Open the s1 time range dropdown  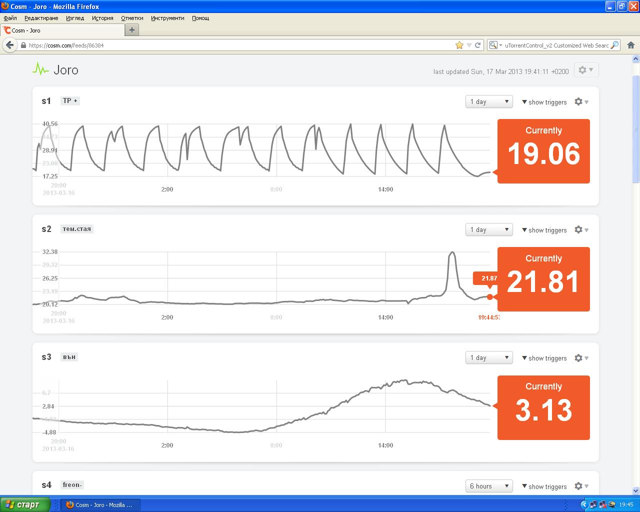coord(488,102)
